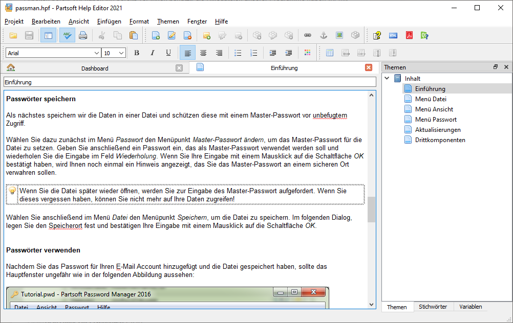This screenshot has width=513, height=323.
Task: Open the text color palette
Action: 307,53
